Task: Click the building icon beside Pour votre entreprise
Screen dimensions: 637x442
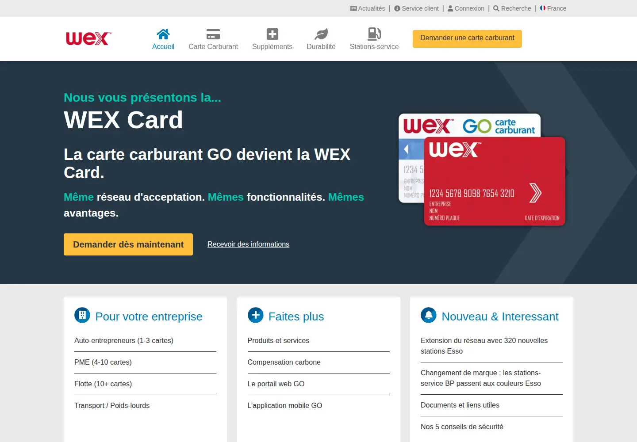Action: coord(82,315)
